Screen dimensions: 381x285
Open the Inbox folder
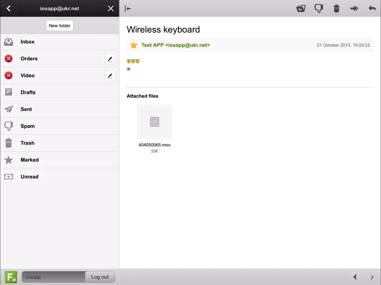[60, 42]
